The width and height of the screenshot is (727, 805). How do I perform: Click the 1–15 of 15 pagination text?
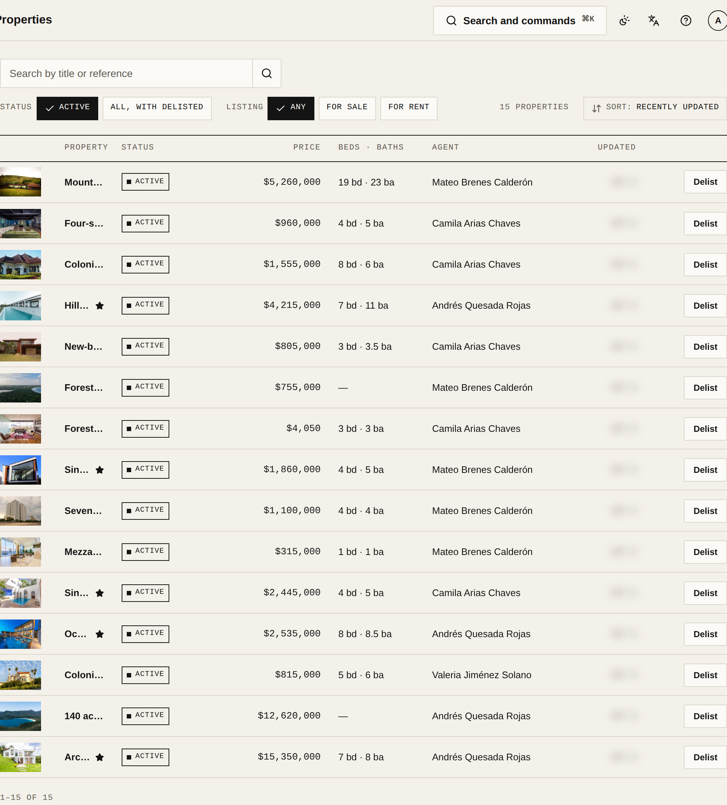26,797
